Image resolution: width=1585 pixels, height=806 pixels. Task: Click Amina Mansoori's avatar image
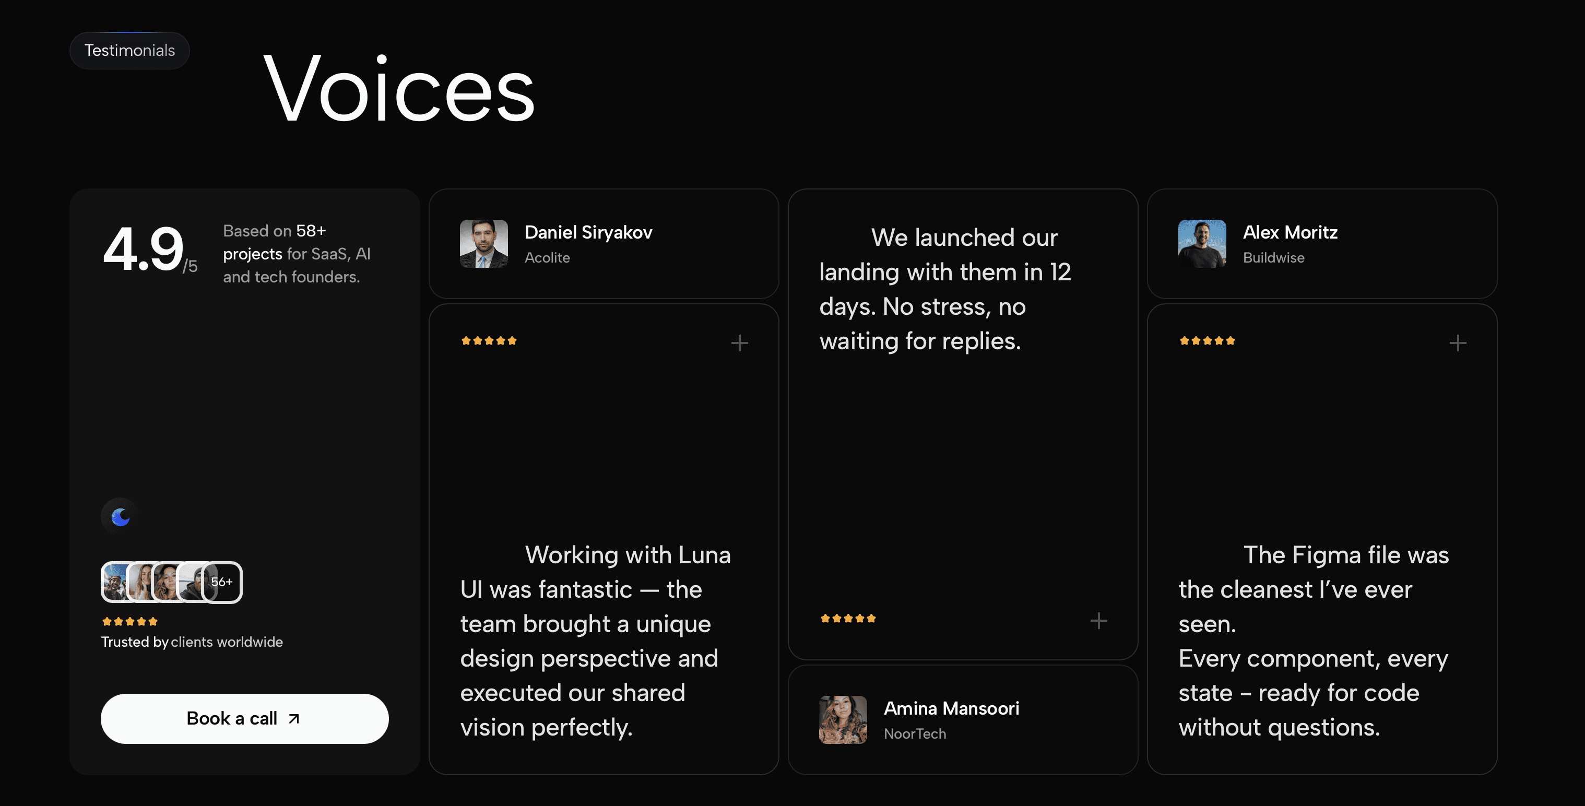(843, 720)
